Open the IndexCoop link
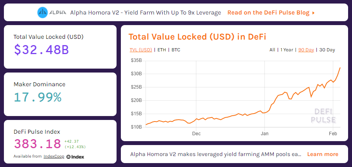Viewport: 352px width, 167px height. [x=54, y=156]
